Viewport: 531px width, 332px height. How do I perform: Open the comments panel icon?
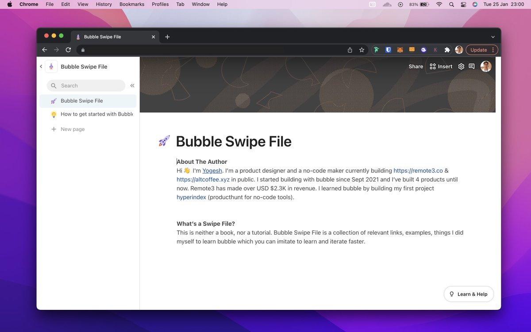[x=472, y=66]
